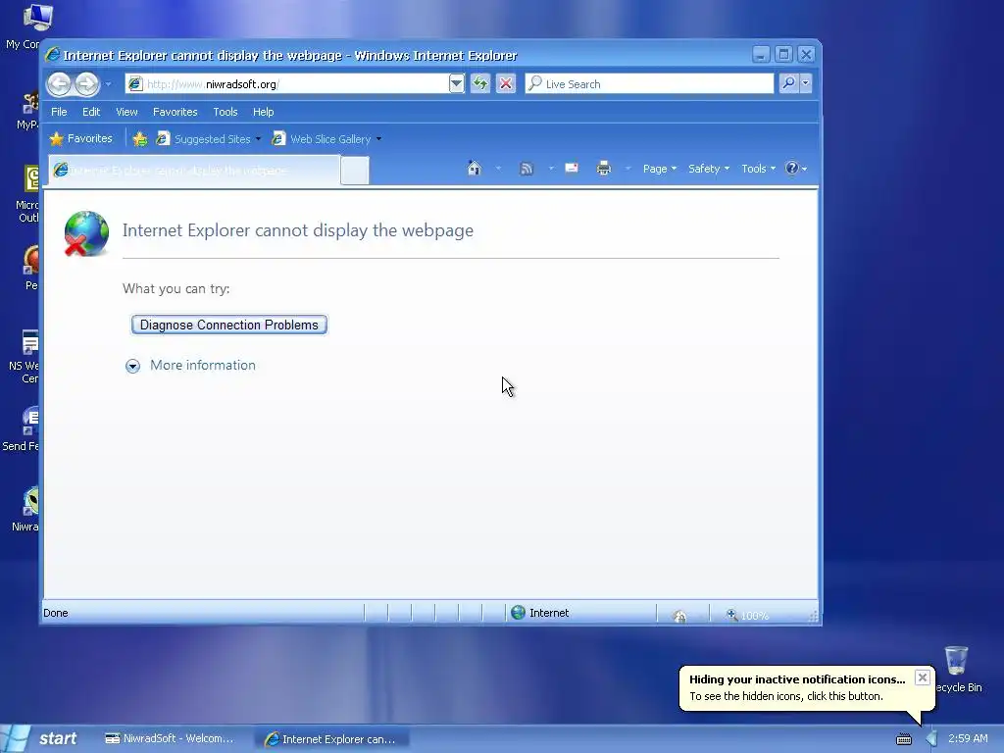Click the Print icon

point(604,169)
